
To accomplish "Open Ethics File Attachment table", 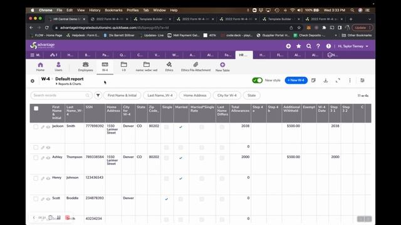I will pos(195,66).
